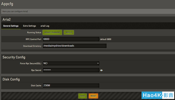
Task: Open the aria2 Log tab
Action: tap(45, 26)
